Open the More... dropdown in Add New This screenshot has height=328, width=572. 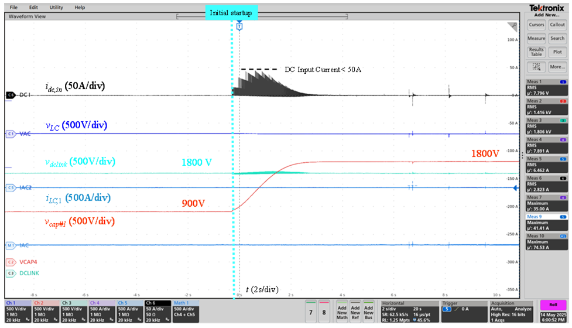click(557, 67)
